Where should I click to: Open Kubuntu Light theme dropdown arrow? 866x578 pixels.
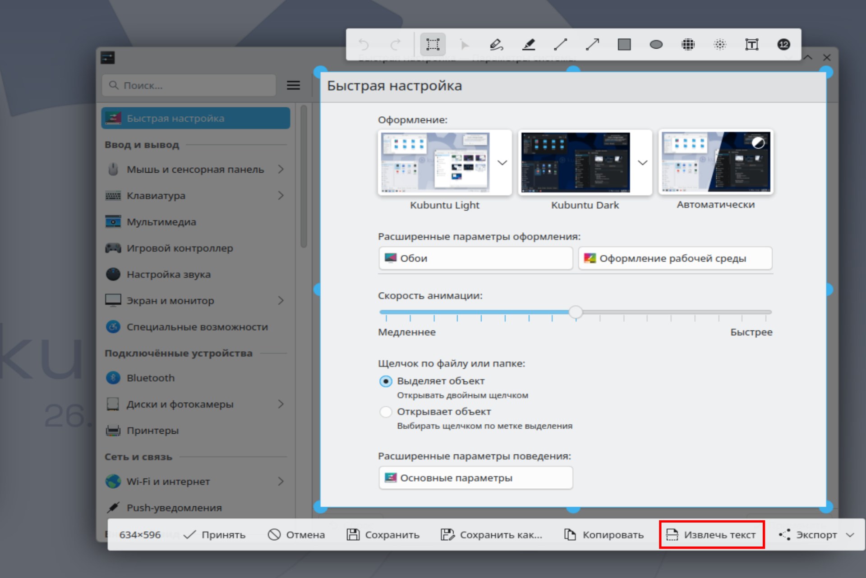502,163
